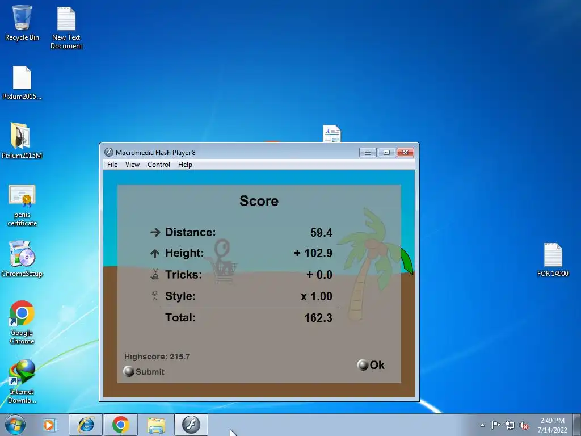Click the Style multiplier x 1.00
Image resolution: width=581 pixels, height=436 pixels.
tap(317, 296)
